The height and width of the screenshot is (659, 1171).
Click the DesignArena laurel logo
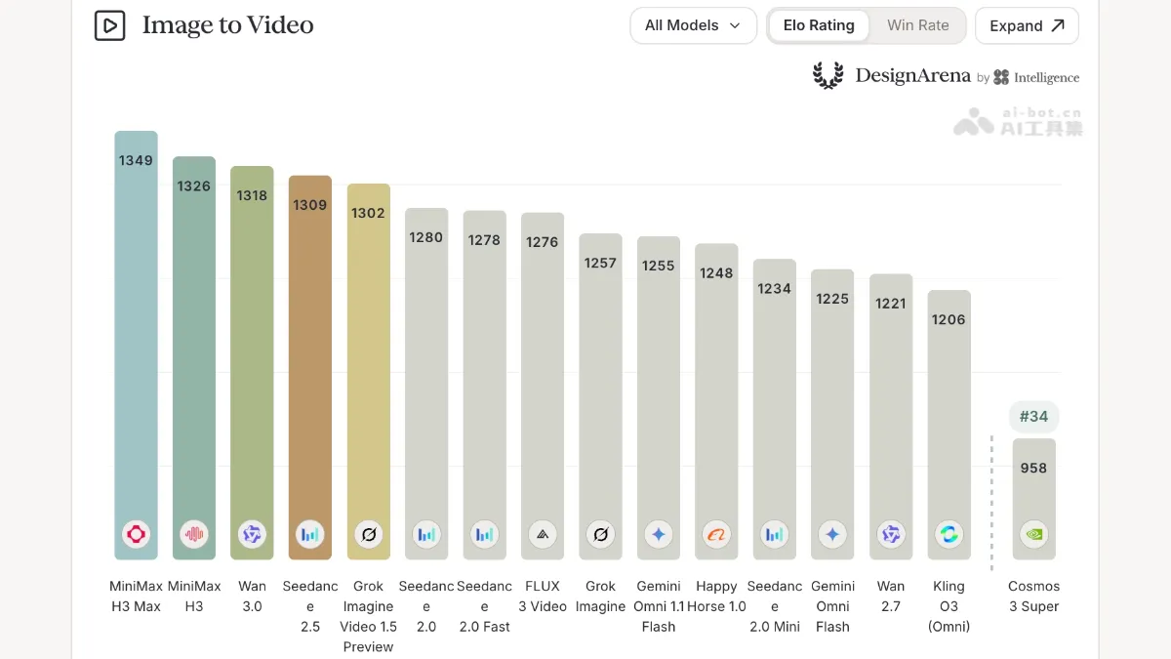coord(828,75)
